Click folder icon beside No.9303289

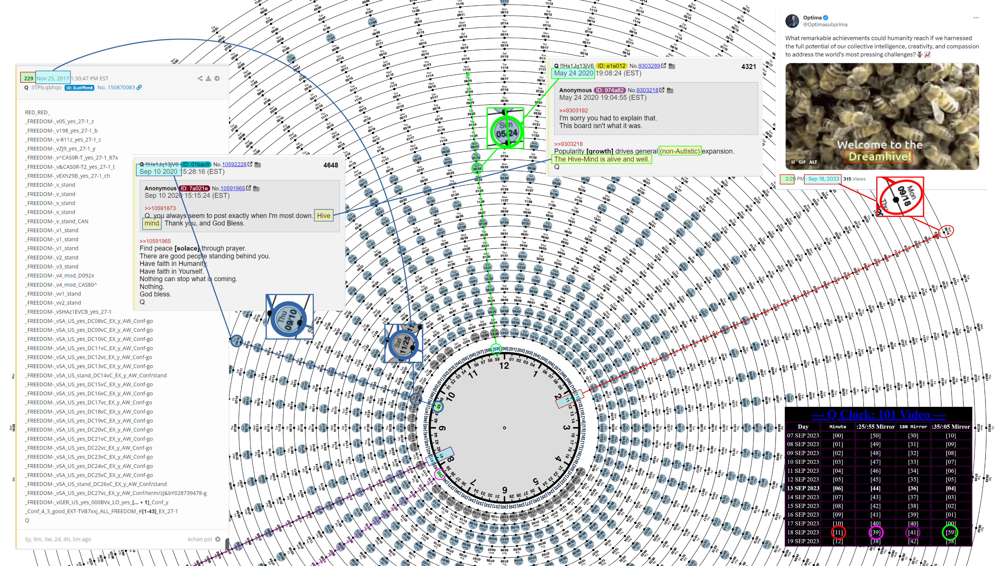click(x=672, y=66)
